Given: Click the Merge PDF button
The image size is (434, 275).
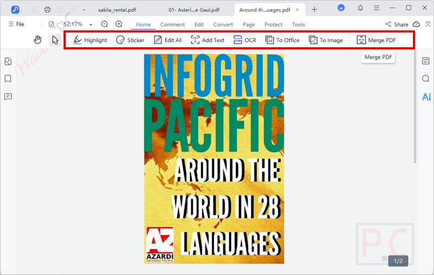Looking at the screenshot, I should coord(376,40).
